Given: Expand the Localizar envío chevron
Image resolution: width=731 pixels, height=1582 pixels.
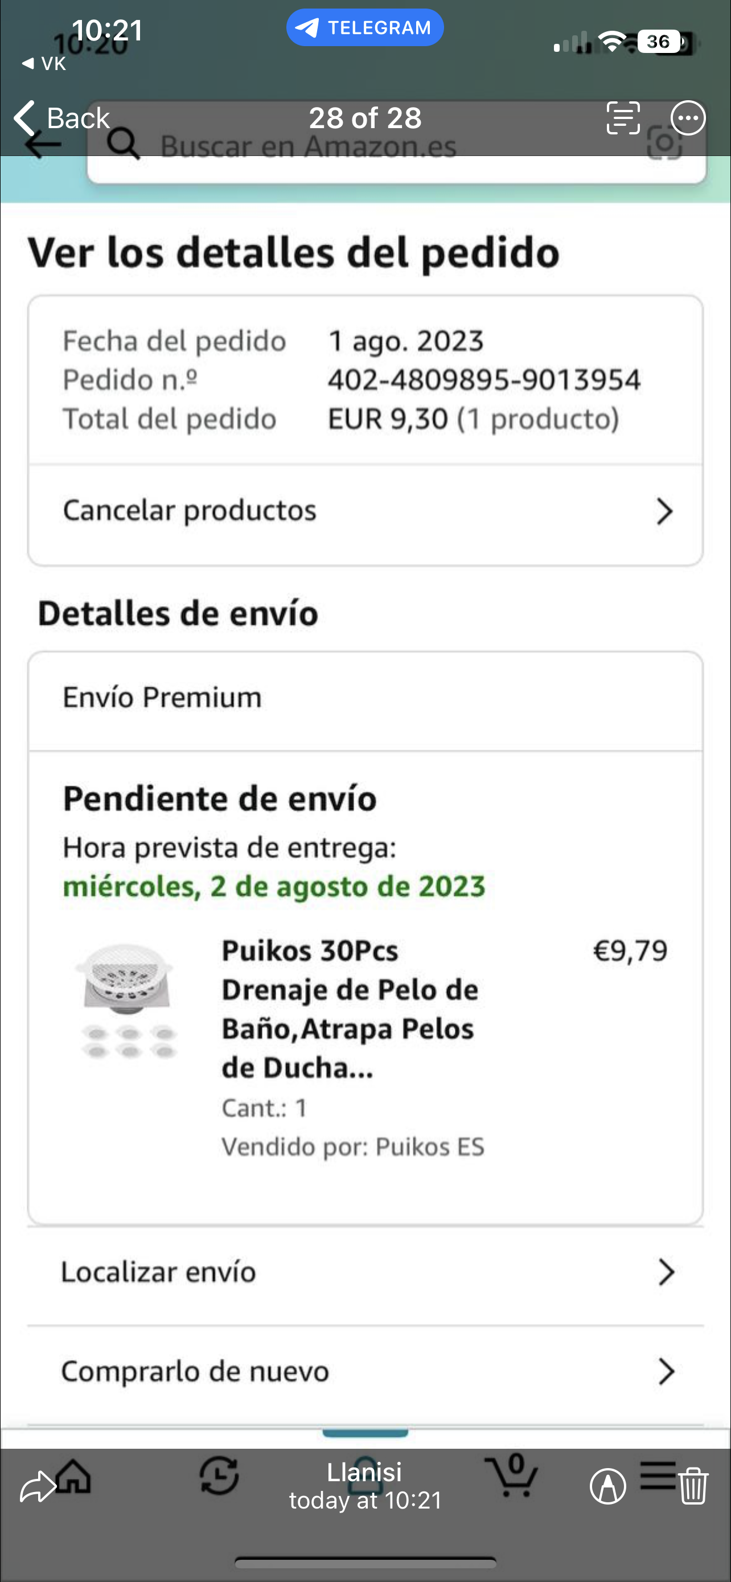Looking at the screenshot, I should point(666,1272).
